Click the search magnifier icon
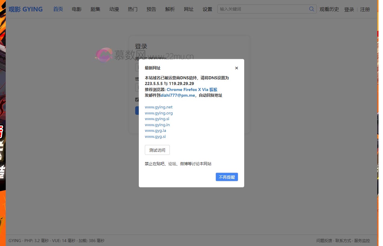 click(x=311, y=9)
